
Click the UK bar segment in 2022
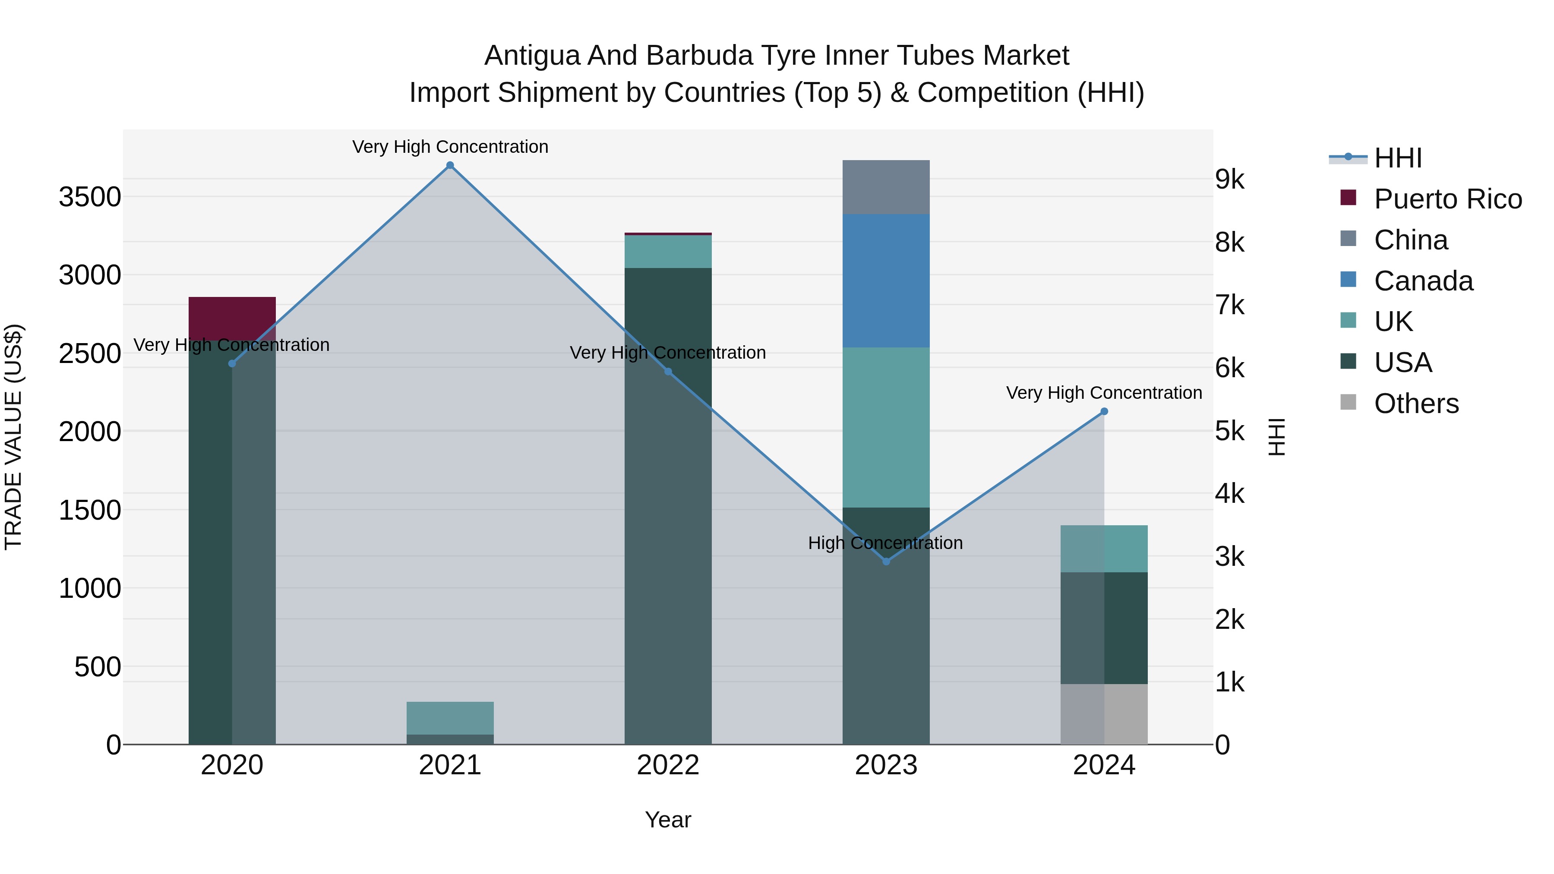click(668, 252)
